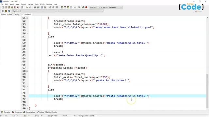The height and width of the screenshot is (117, 209).
Task: Open the Debug bottom panel tab
Action: point(40,112)
